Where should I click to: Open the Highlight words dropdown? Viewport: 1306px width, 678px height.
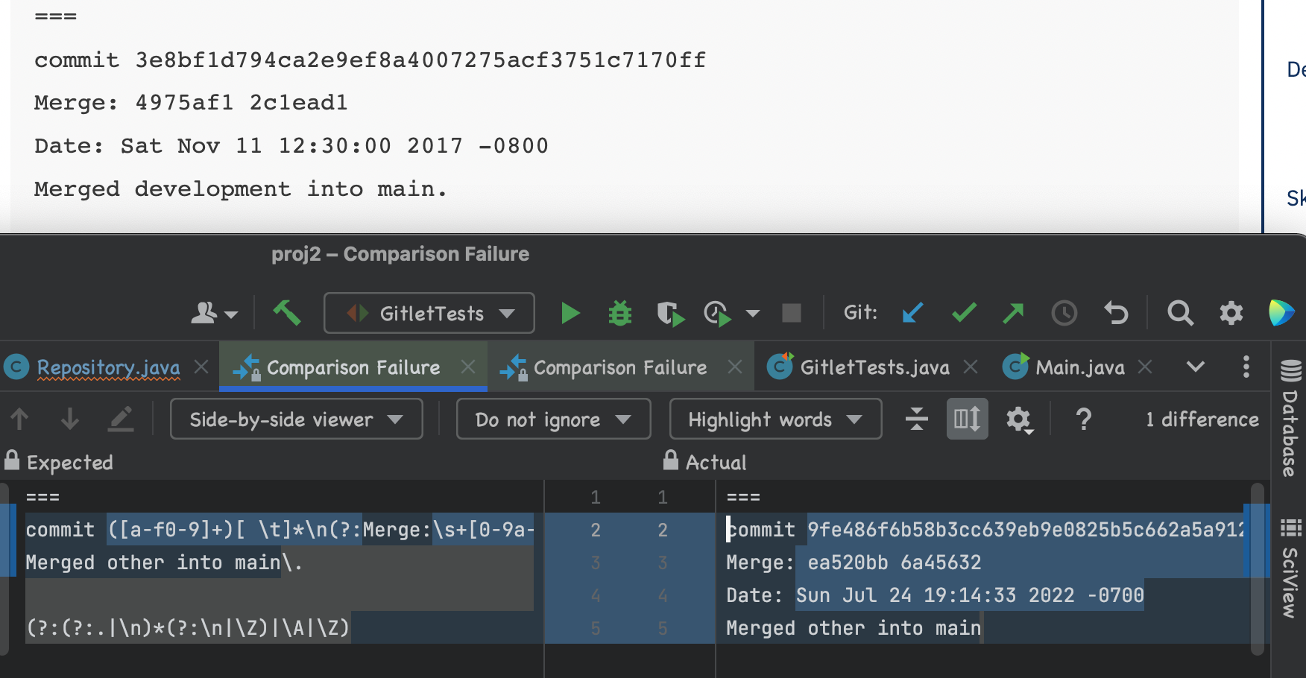pos(775,419)
